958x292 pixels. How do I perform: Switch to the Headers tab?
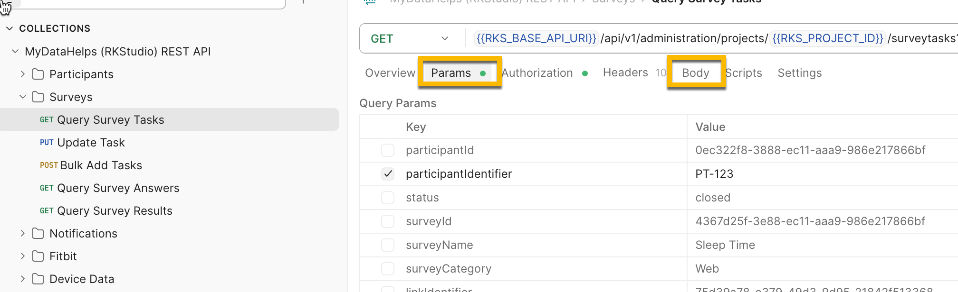(x=634, y=73)
